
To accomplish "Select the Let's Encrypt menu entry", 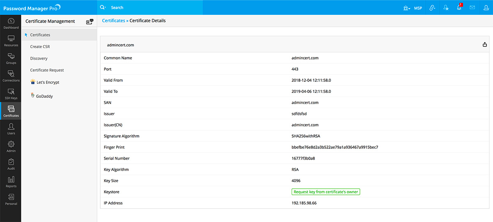I will [48, 82].
